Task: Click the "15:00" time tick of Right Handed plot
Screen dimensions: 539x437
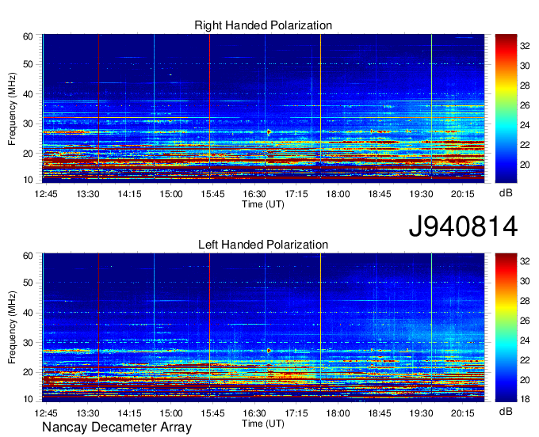Action: click(x=171, y=194)
